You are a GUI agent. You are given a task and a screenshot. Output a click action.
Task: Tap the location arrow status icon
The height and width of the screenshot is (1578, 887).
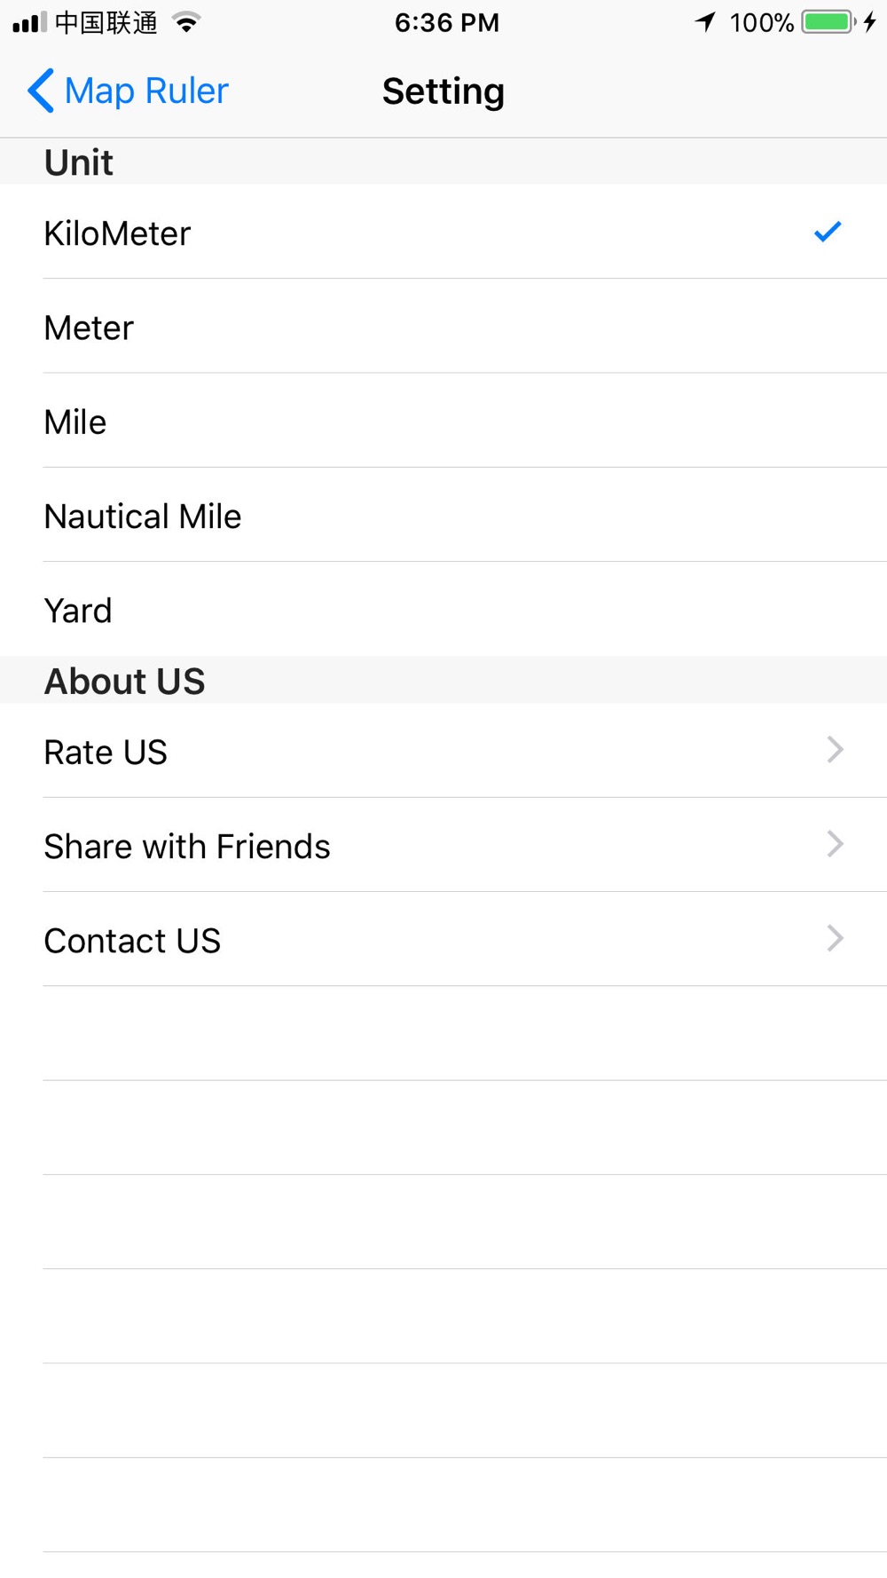706,21
